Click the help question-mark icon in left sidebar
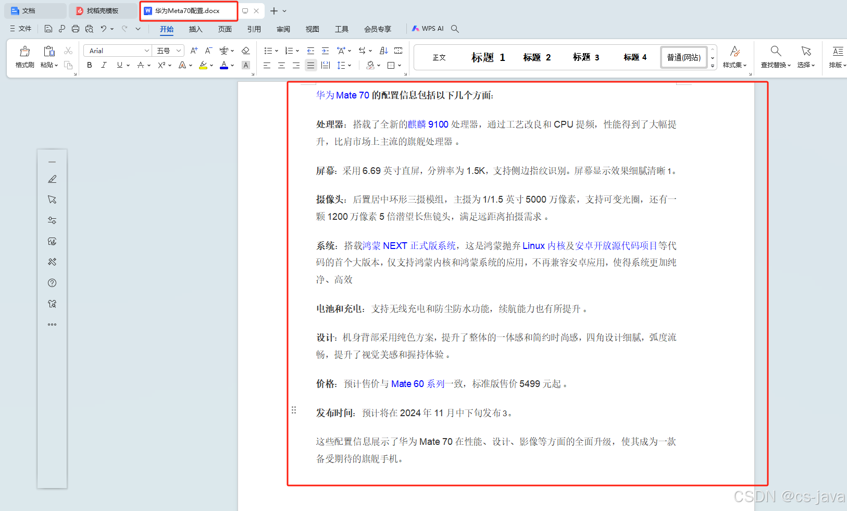This screenshot has height=511, width=847. pos(52,283)
